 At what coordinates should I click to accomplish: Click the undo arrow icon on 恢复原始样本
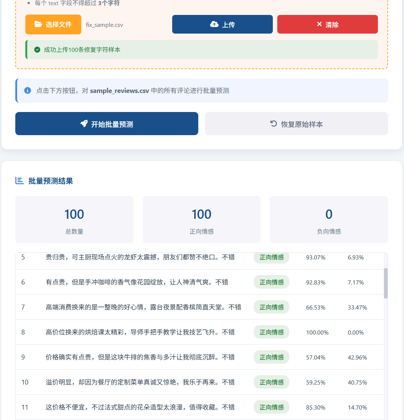click(x=274, y=124)
